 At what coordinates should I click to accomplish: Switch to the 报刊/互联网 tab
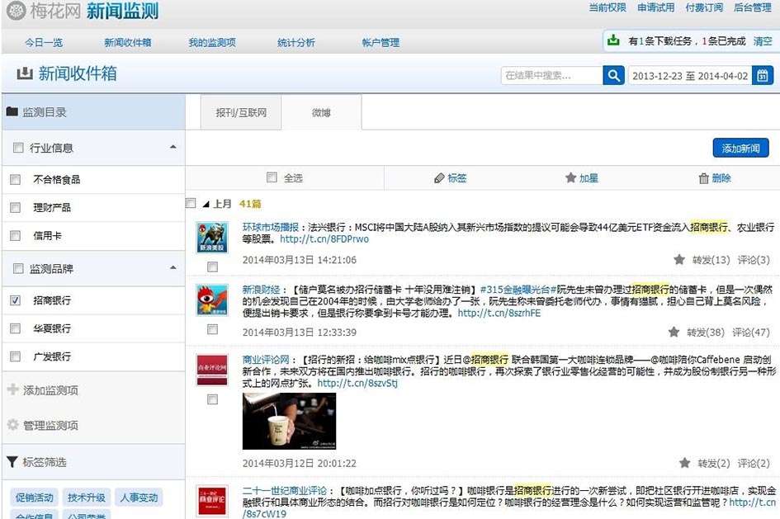tap(241, 113)
